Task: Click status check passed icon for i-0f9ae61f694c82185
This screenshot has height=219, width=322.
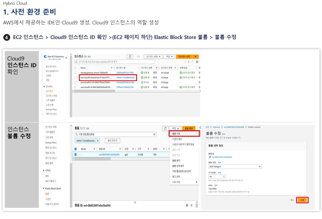Action: point(181,87)
